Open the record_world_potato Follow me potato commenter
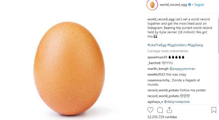Image resolution: width=219 pixels, height=120 pixels. 163,90
